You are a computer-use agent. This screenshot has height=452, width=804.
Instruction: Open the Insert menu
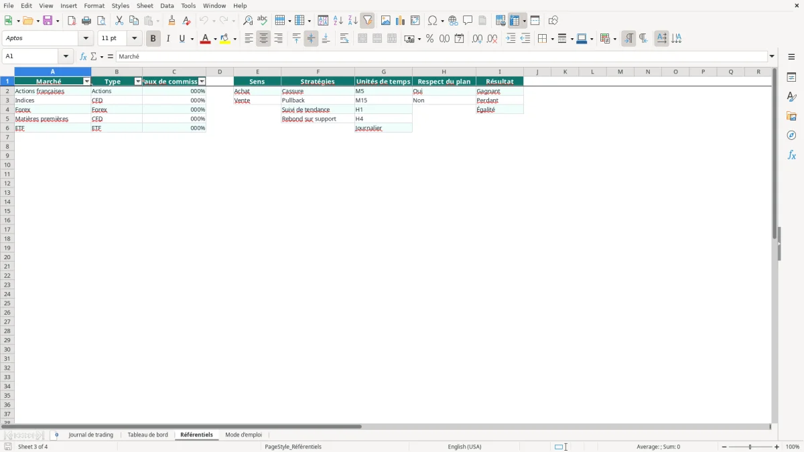(x=69, y=5)
